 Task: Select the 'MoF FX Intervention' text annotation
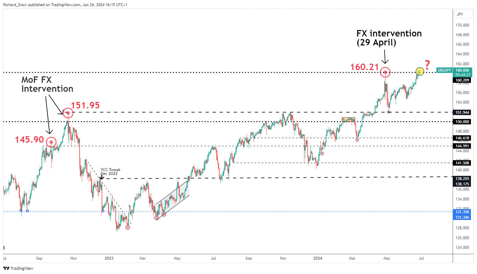(47, 84)
